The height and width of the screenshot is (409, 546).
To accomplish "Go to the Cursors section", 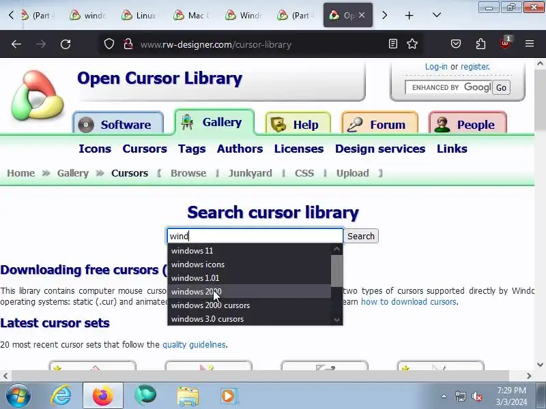I will click(x=145, y=149).
